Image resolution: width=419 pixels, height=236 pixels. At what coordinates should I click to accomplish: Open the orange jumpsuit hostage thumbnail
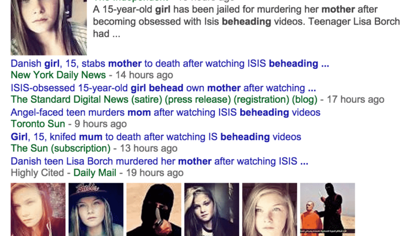tap(328, 209)
